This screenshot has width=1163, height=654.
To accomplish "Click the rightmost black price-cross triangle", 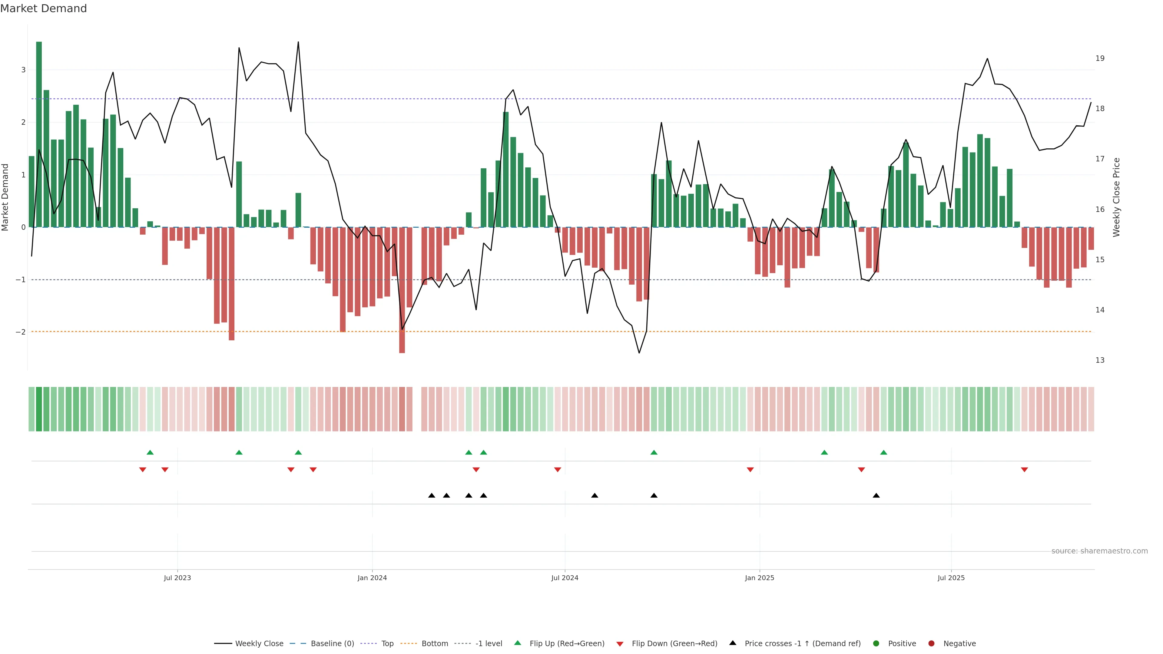I will 876,496.
